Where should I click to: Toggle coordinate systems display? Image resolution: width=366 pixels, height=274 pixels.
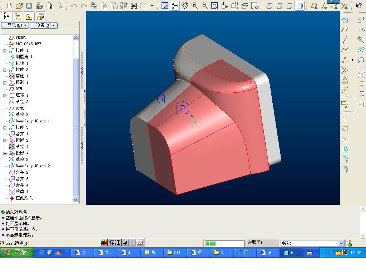pyautogui.click(x=344, y=6)
